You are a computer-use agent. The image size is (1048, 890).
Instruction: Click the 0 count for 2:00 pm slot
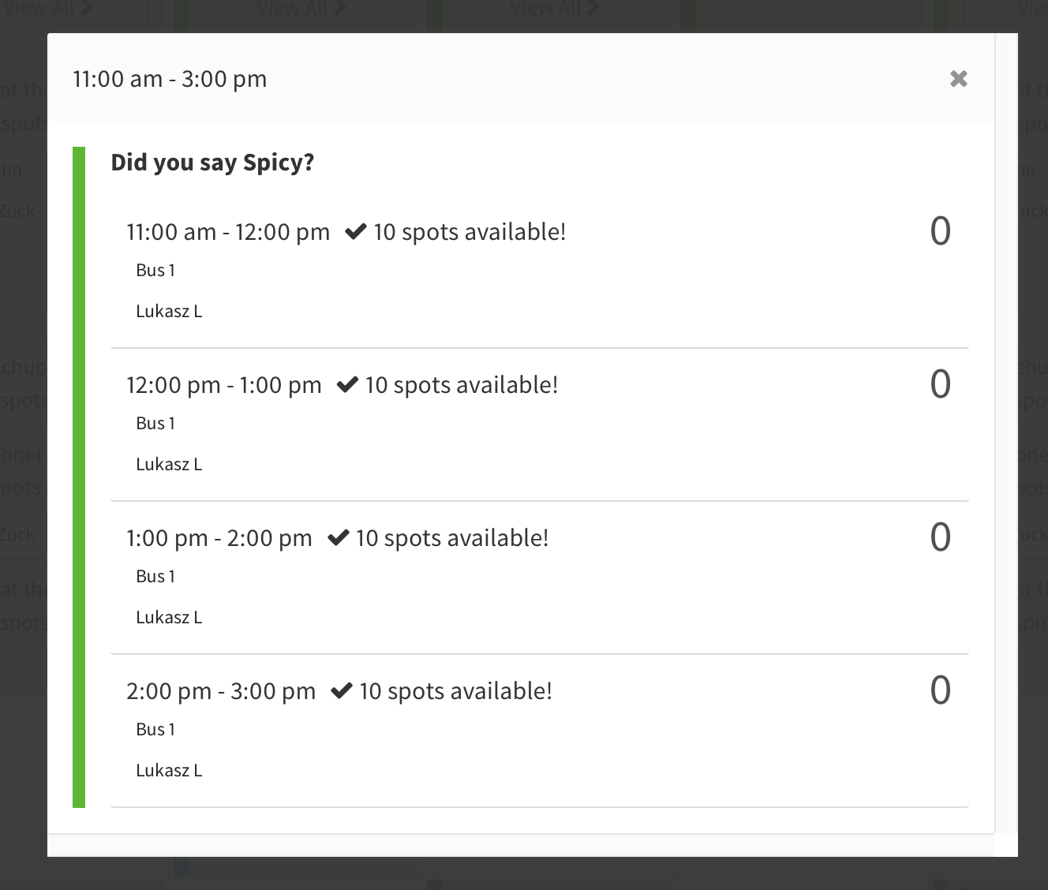pos(940,690)
